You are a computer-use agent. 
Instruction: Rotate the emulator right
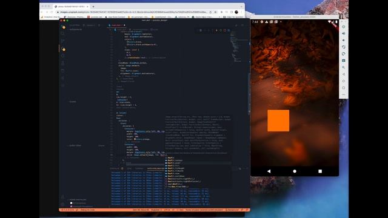point(344,54)
